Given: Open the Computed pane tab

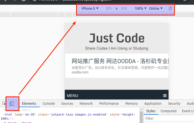Looking at the screenshot, I should (169, 111).
